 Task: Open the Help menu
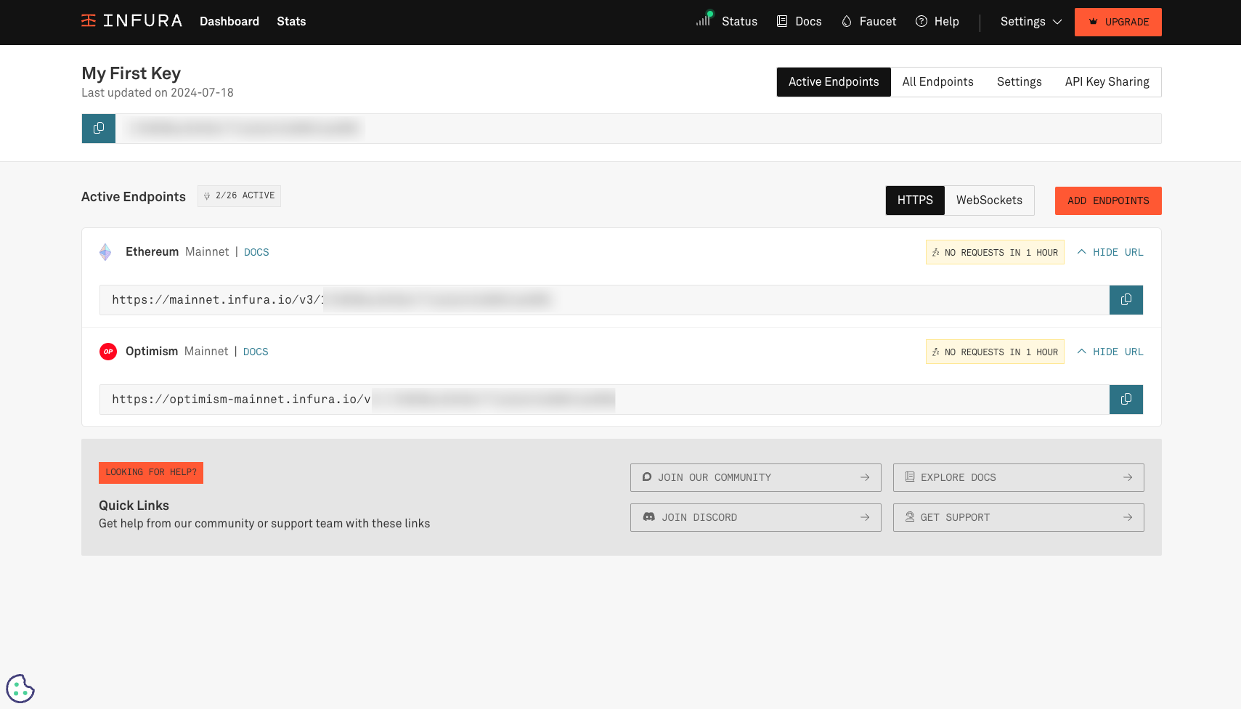pos(937,21)
